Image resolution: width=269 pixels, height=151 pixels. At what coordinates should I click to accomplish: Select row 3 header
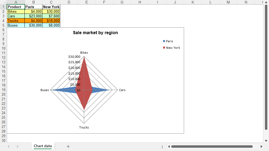3,16
